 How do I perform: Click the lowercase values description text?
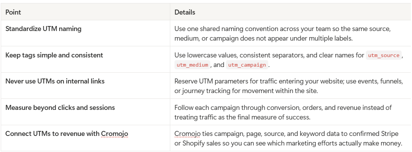click(x=289, y=60)
